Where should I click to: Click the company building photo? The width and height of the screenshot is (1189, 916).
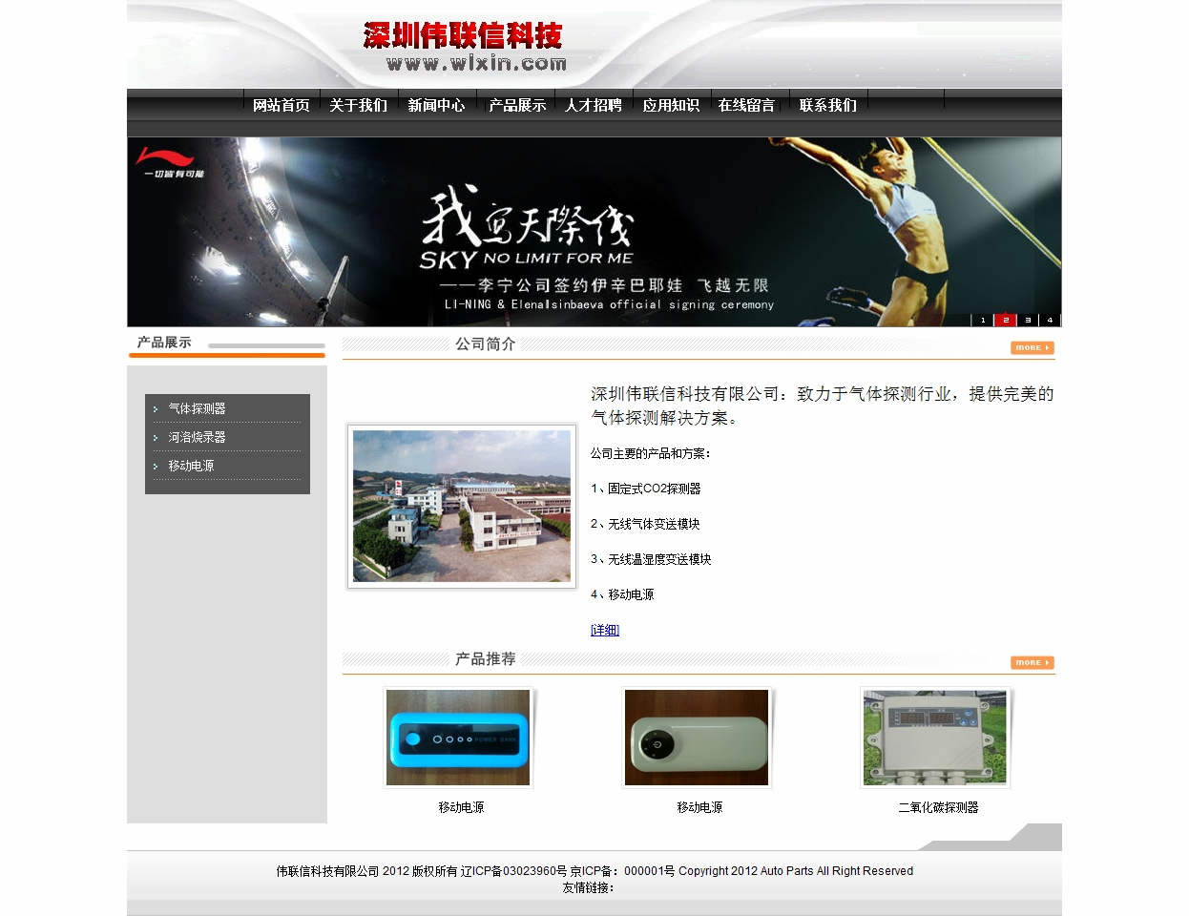462,506
